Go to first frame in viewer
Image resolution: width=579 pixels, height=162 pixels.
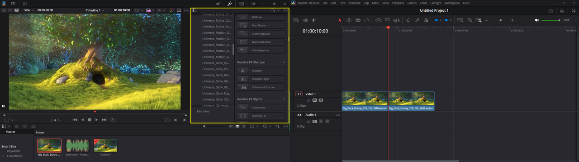[x=75, y=120]
